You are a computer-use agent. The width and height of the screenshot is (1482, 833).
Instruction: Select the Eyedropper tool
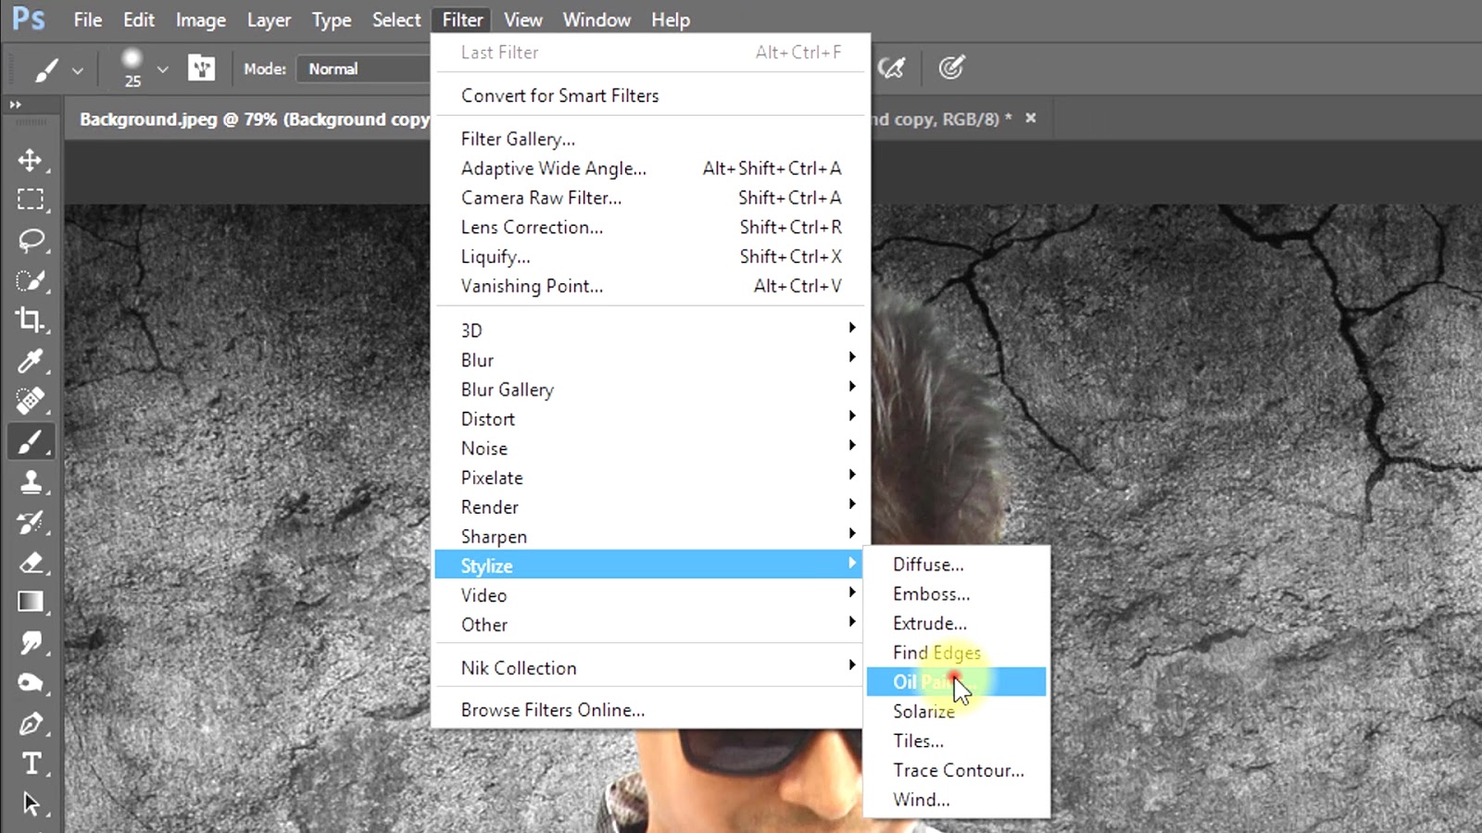tap(30, 361)
